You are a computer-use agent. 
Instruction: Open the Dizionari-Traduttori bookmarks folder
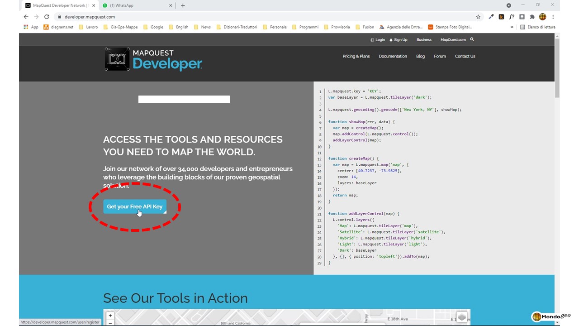(x=237, y=27)
